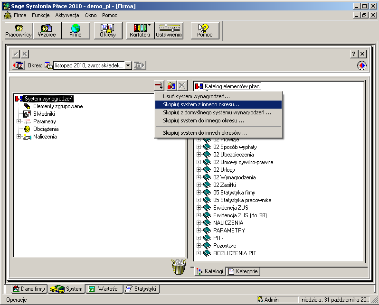The height and width of the screenshot is (305, 379).
Task: Open the Funkcje menu
Action: (x=41, y=15)
